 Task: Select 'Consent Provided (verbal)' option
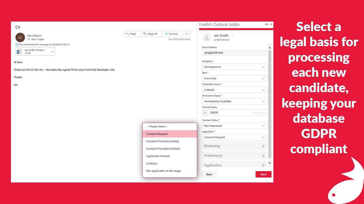click(x=170, y=141)
